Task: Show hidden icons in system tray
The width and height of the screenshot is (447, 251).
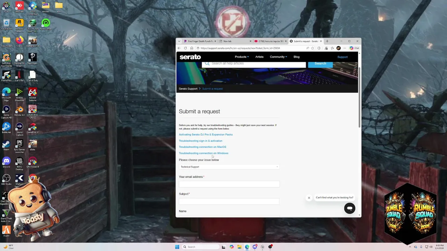Action: pyautogui.click(x=410, y=247)
